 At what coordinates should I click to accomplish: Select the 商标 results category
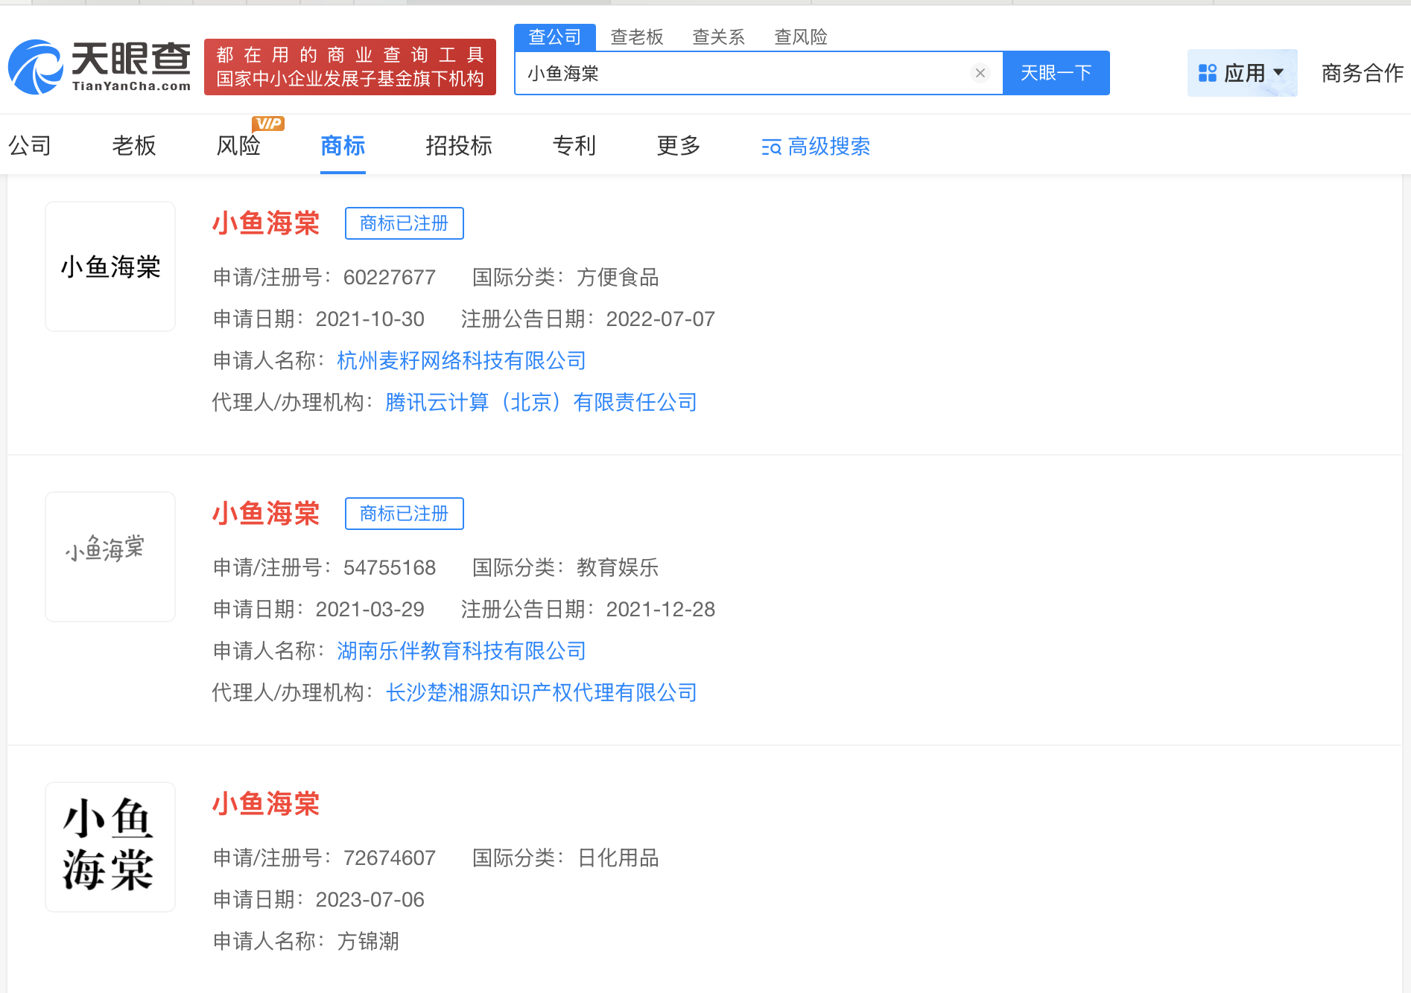click(343, 146)
